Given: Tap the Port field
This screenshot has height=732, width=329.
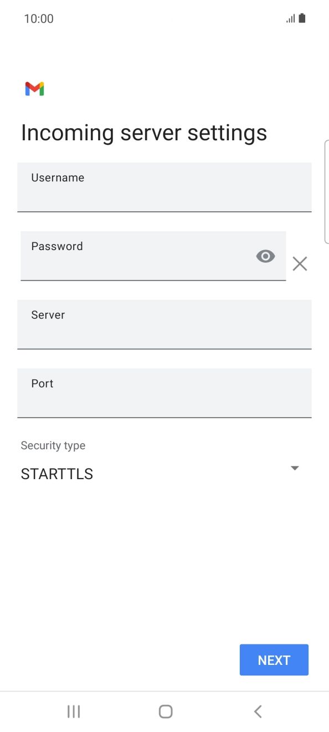Looking at the screenshot, I should pos(164,393).
